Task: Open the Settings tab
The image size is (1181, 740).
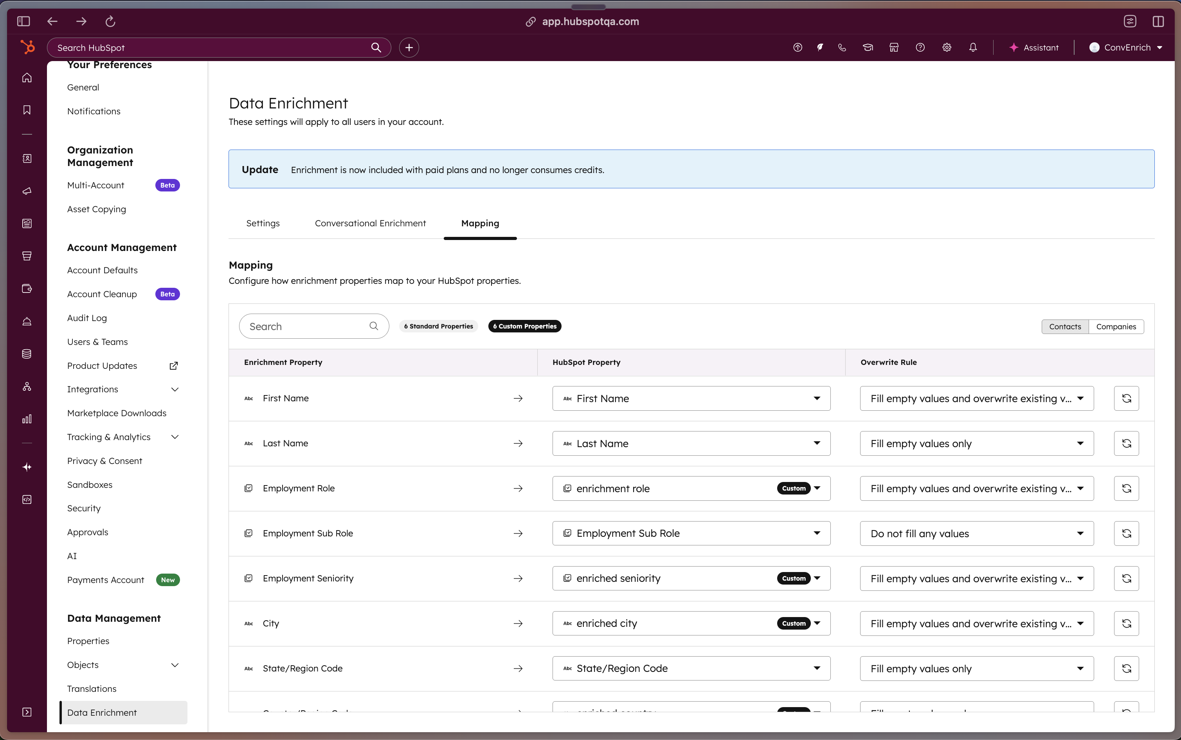Action: (263, 223)
